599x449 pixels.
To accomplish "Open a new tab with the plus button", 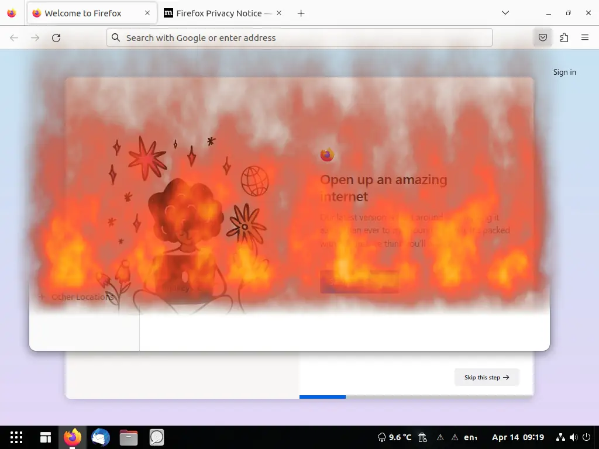I will click(x=301, y=13).
